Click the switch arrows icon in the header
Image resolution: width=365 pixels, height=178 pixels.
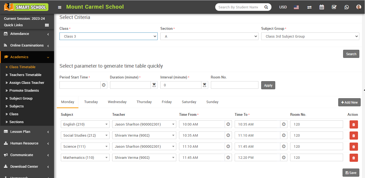coord(309,7)
